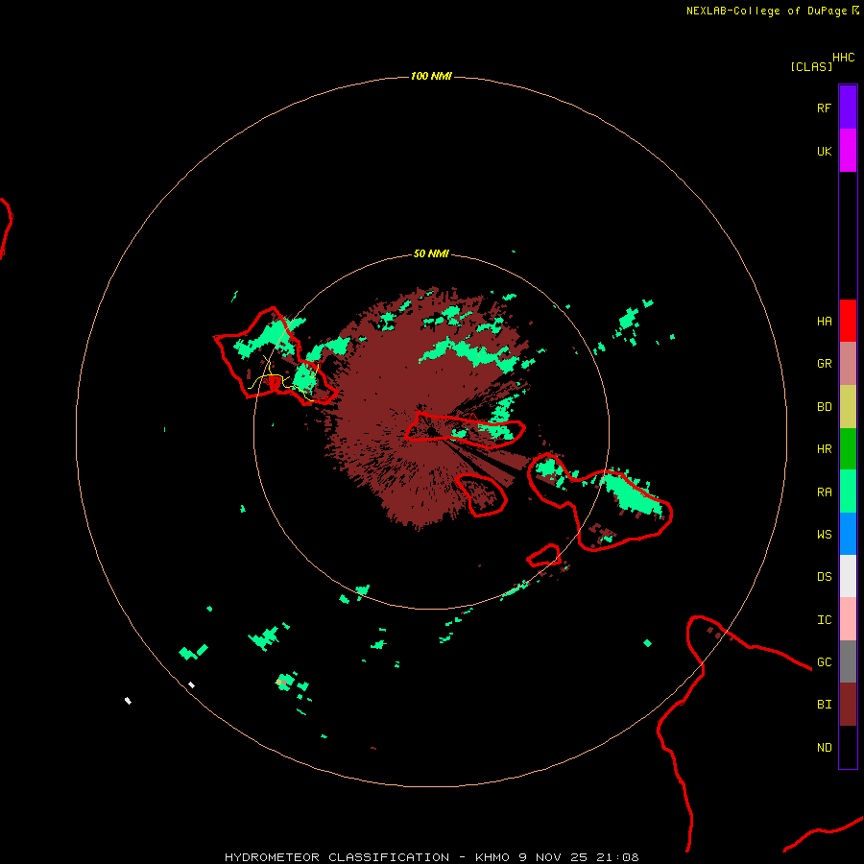Click the 'UK' legend label
Screen dimensions: 864x864
pos(825,151)
